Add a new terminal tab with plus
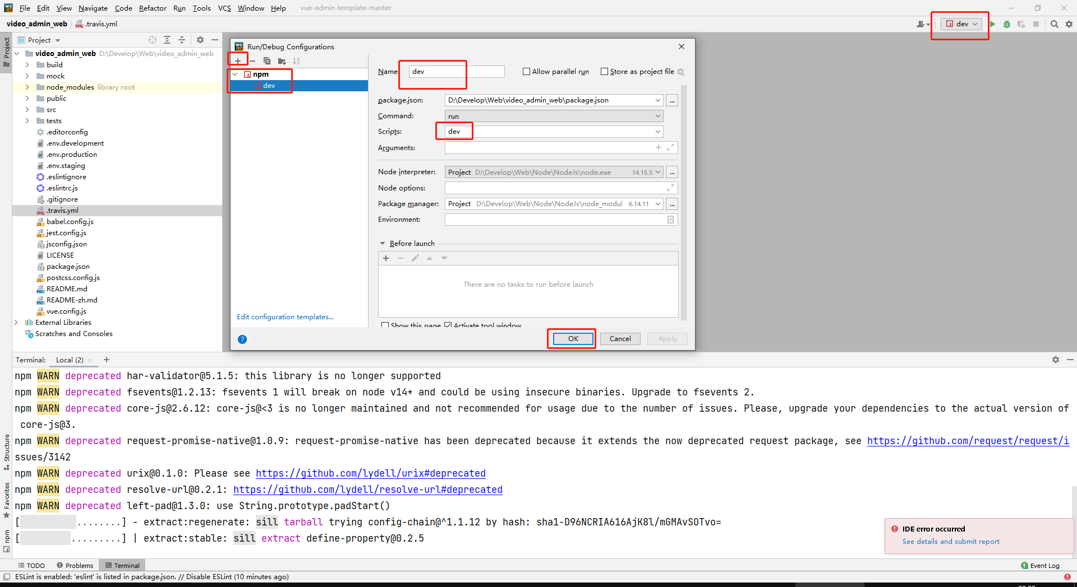This screenshot has height=587, width=1077. [107, 360]
